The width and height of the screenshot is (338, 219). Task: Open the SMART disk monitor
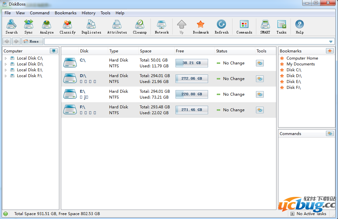click(265, 26)
